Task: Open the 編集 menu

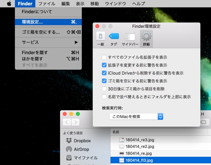Action: coord(66,4)
